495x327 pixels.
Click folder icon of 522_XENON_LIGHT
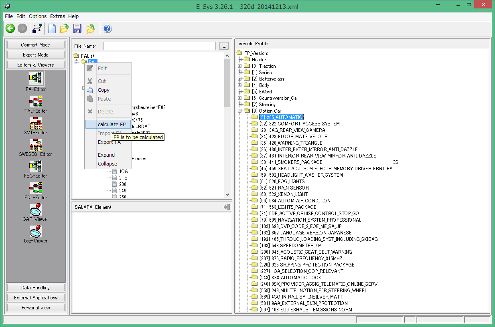point(254,194)
